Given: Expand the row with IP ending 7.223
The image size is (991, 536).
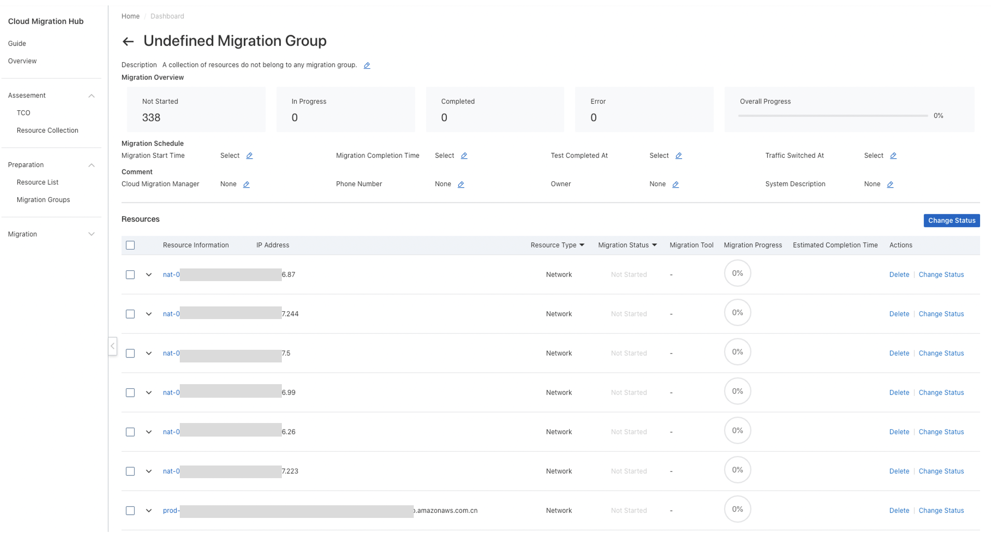Looking at the screenshot, I should [149, 471].
